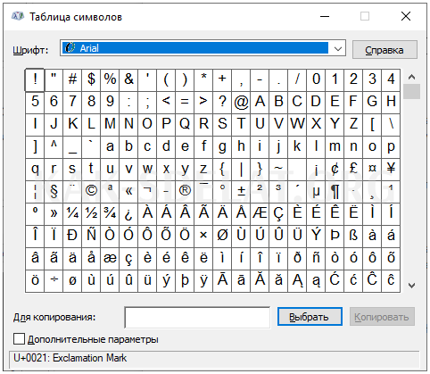
Task: Select the number sign # character
Action: point(72,79)
